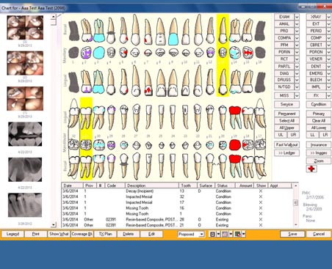This screenshot has height=269, width=332.
Task: Select missing tooth 1 in the upper buccal row
Action: pyautogui.click(x=73, y=31)
